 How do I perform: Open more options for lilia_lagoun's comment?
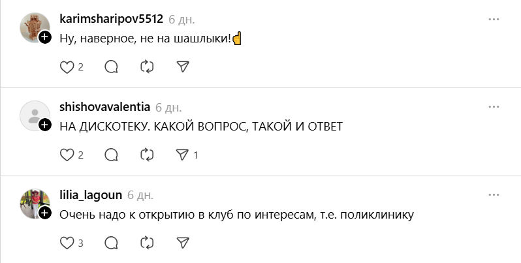[493, 195]
